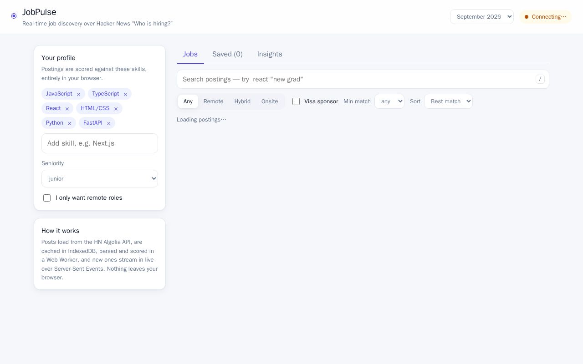This screenshot has height=364, width=583.
Task: Click the Add skill input field
Action: pyautogui.click(x=100, y=143)
